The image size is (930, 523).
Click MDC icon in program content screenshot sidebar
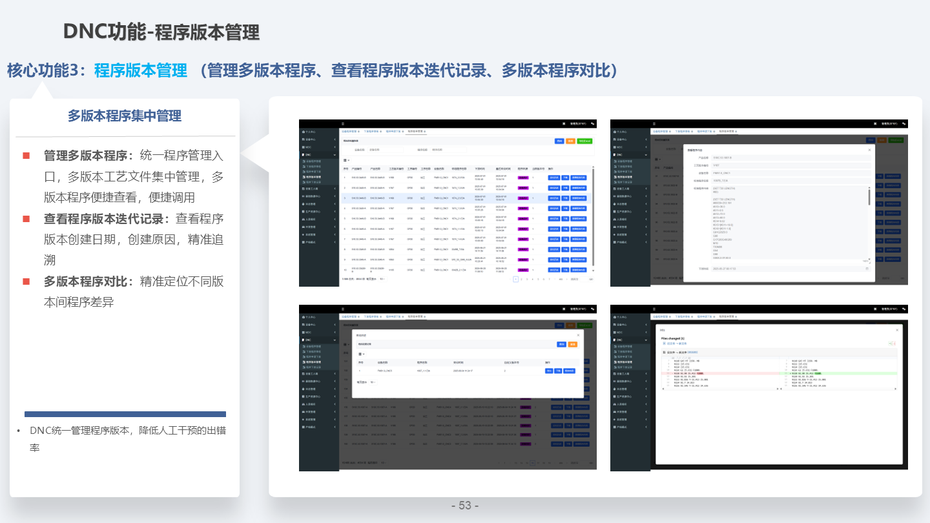pyautogui.click(x=615, y=147)
